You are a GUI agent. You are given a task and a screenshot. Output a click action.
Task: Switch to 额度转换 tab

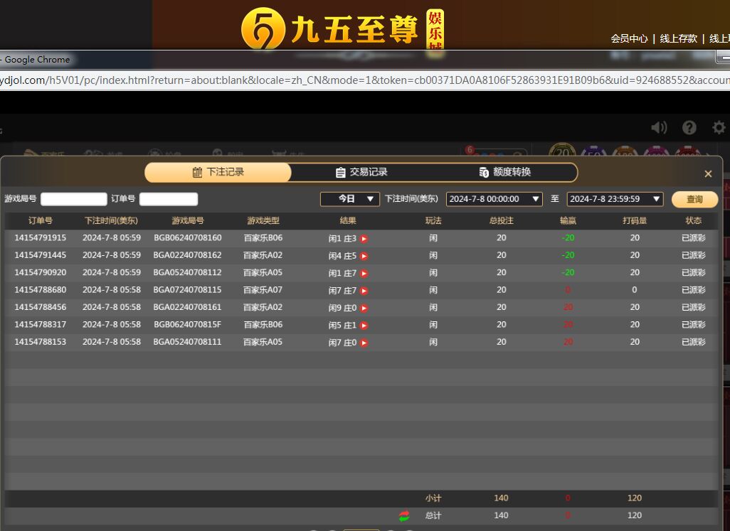point(505,173)
